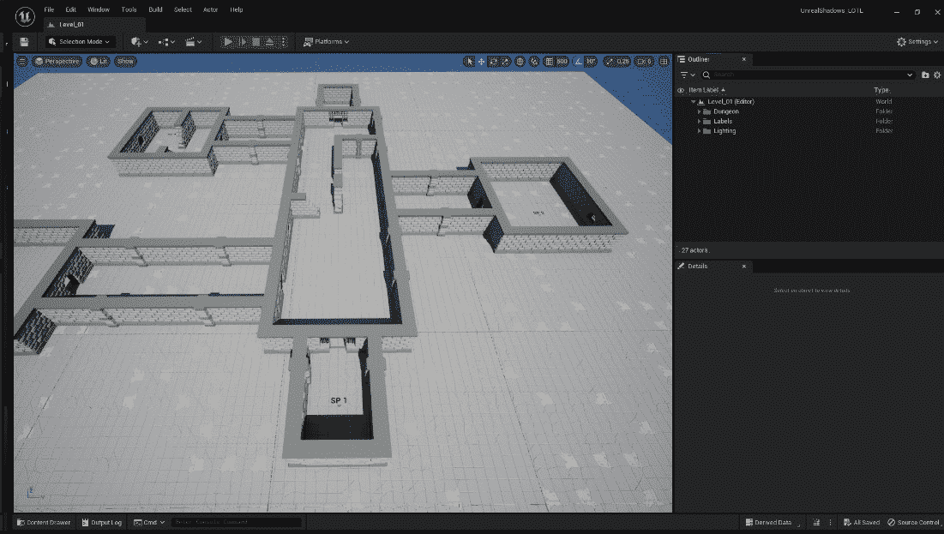Activate the Rotate gizmo tool
This screenshot has height=534, width=944.
[493, 62]
